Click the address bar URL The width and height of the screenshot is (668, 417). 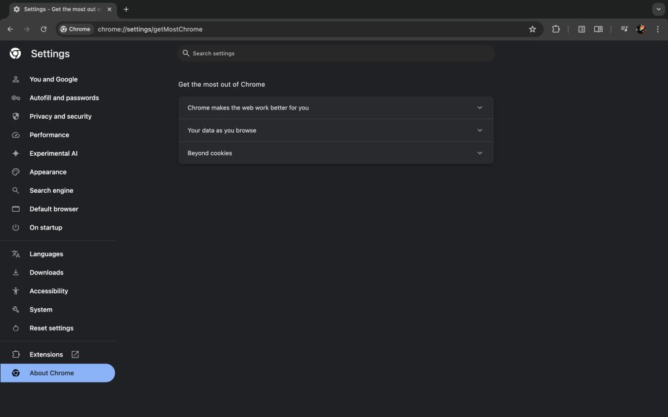[x=150, y=29]
